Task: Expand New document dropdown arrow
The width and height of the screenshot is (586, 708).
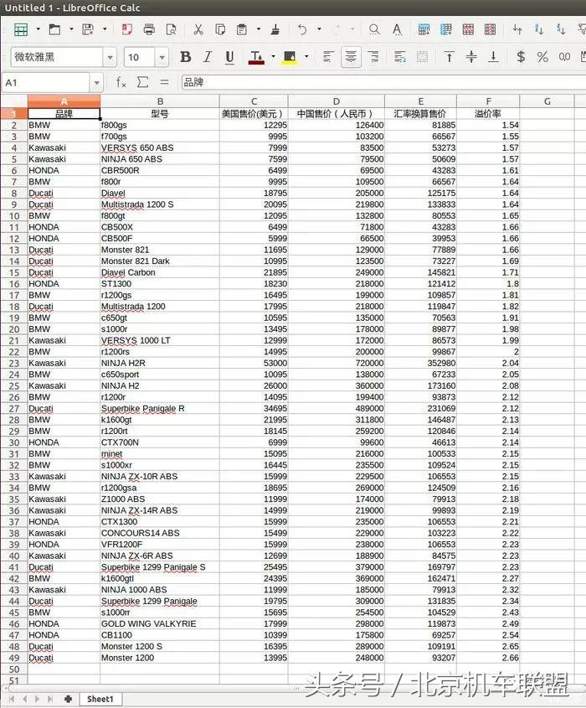Action: coord(38,30)
